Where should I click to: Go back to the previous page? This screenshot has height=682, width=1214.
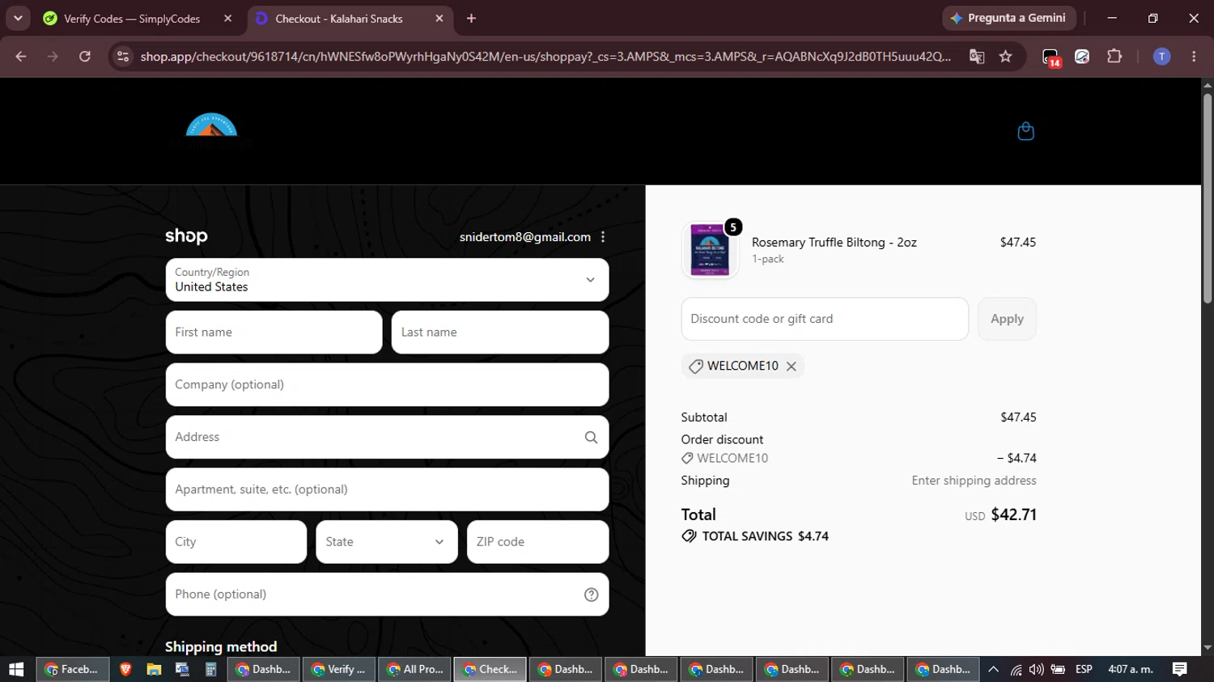click(x=21, y=57)
